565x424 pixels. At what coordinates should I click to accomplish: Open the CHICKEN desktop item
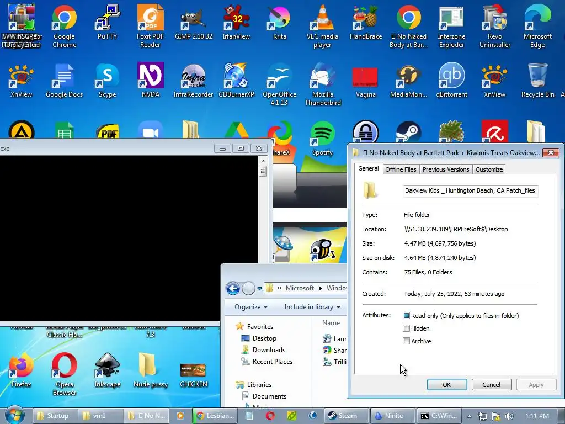194,374
